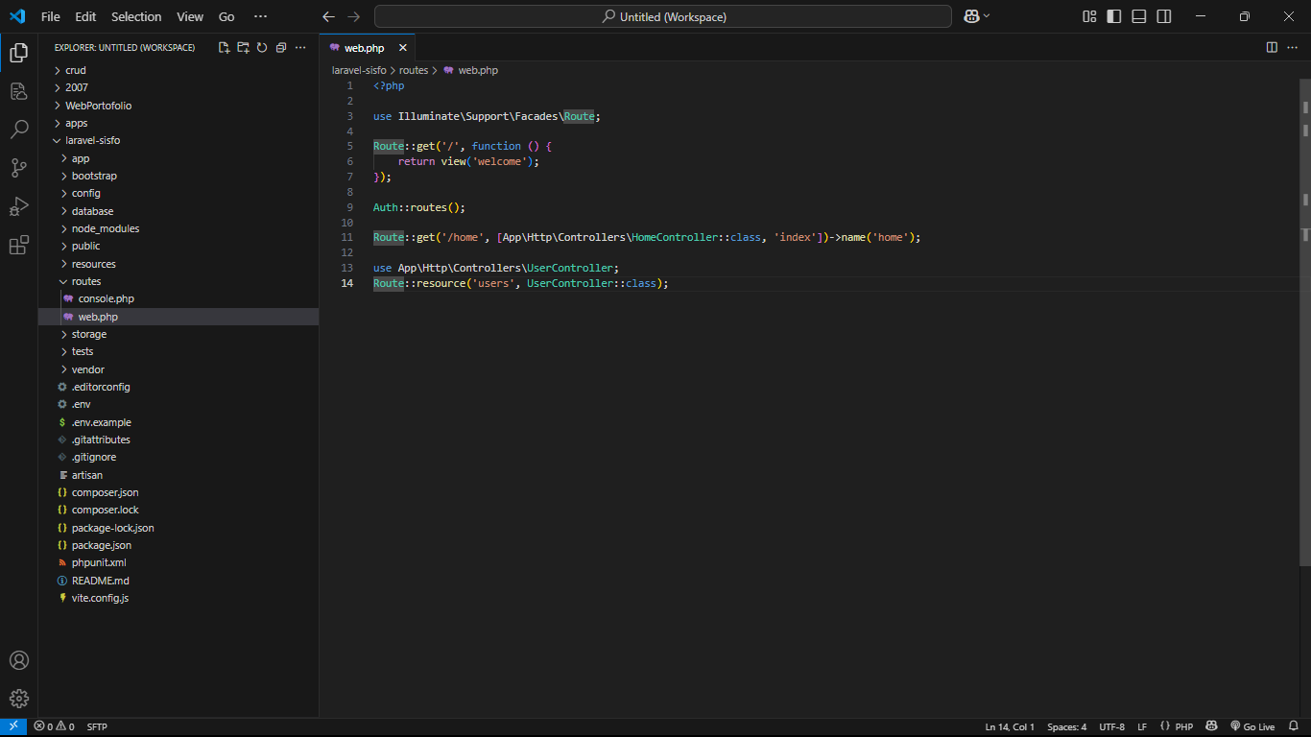Screen dimensions: 1311x737
Task: Close the web.php editor tab
Action: [403, 48]
